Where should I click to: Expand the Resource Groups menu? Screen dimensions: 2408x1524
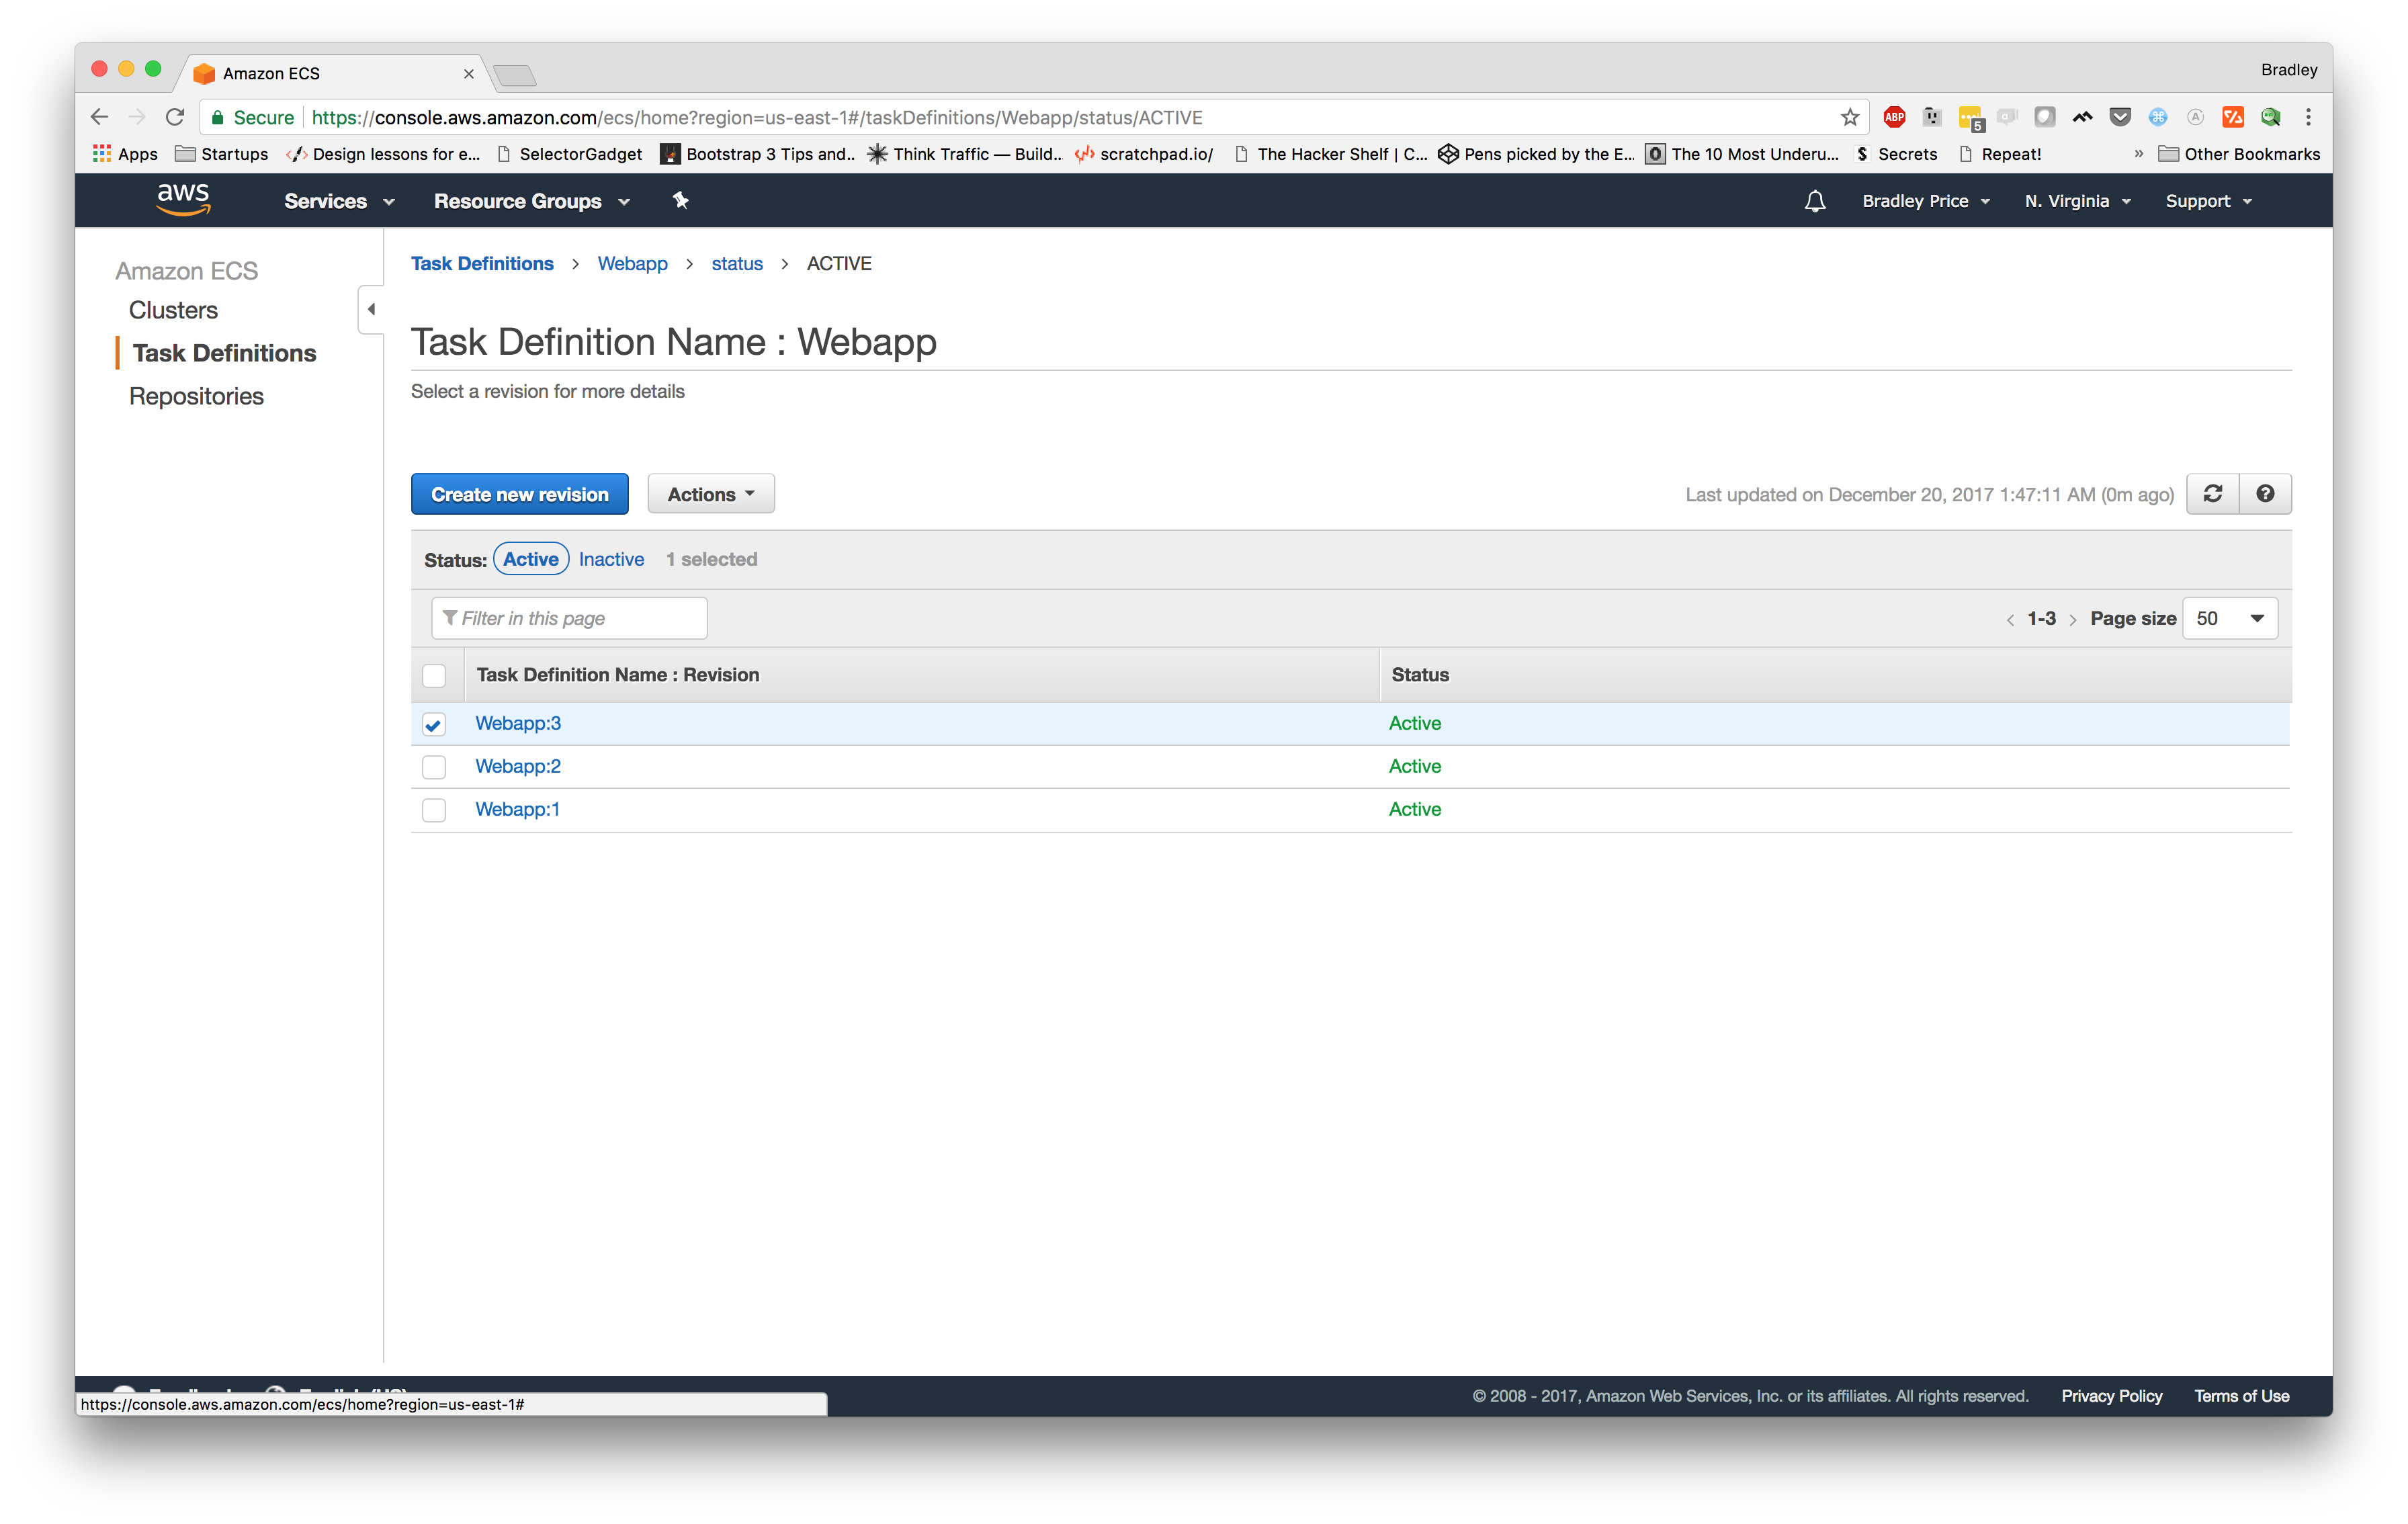coord(532,201)
